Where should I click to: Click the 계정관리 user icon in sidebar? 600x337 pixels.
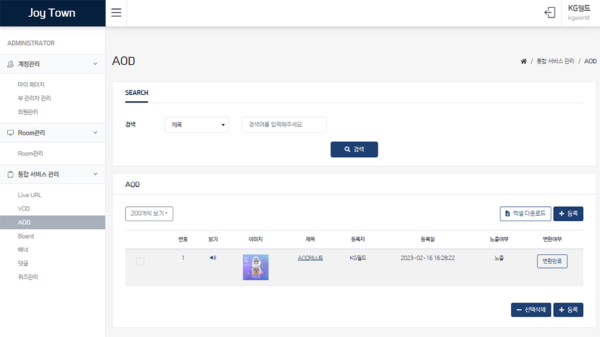point(10,64)
